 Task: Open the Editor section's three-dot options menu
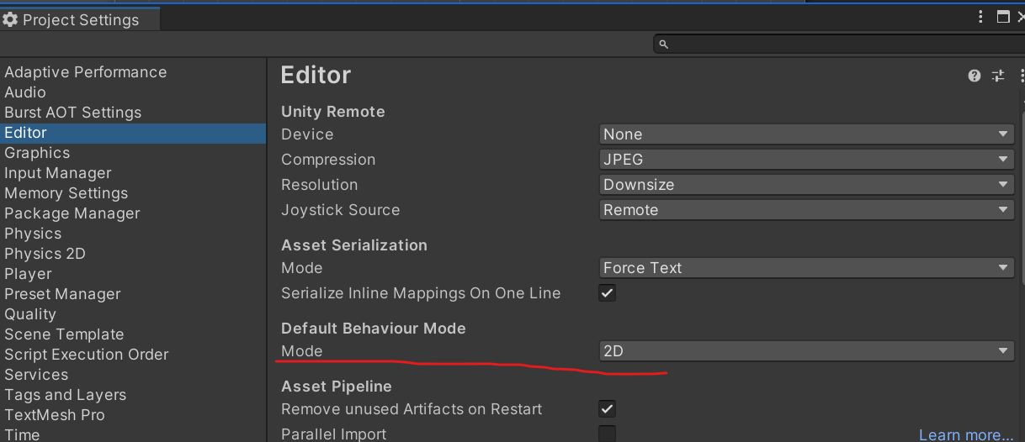1021,76
